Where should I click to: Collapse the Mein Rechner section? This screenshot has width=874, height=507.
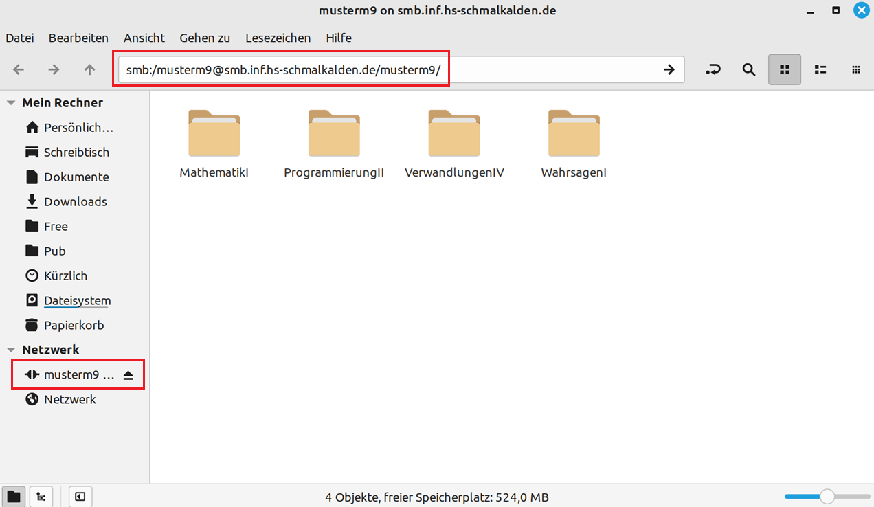click(10, 103)
